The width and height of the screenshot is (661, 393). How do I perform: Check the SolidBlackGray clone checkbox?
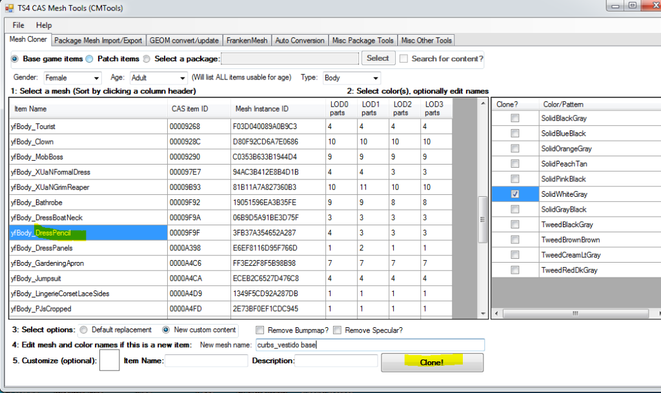pyautogui.click(x=514, y=118)
